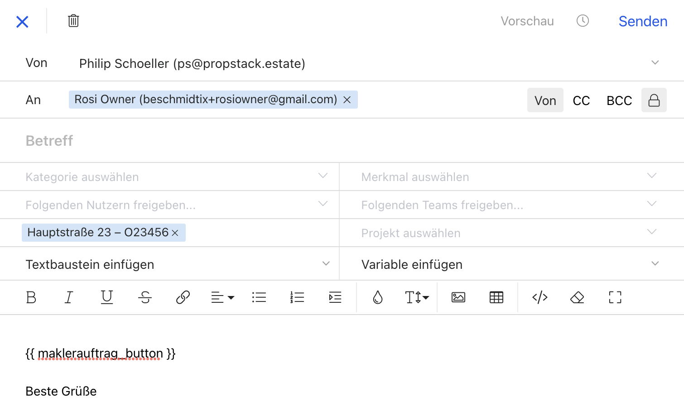
Task: Toggle bold formatting
Action: point(31,297)
